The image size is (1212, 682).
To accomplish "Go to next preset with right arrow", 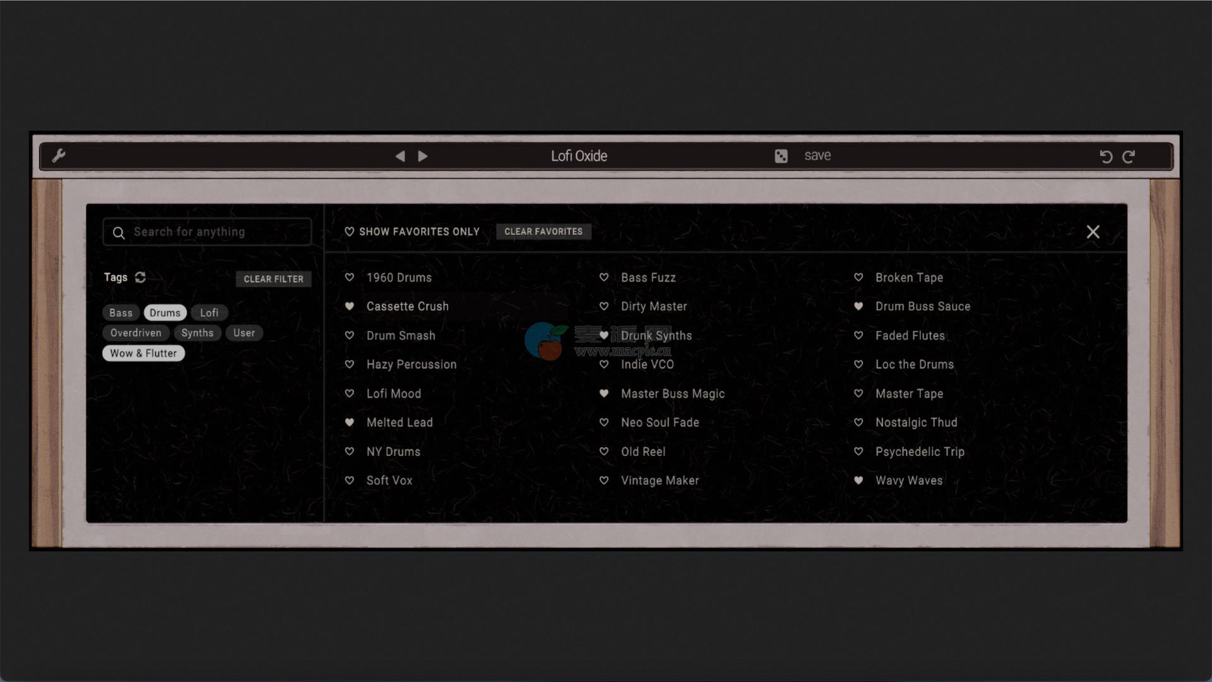I will [423, 156].
